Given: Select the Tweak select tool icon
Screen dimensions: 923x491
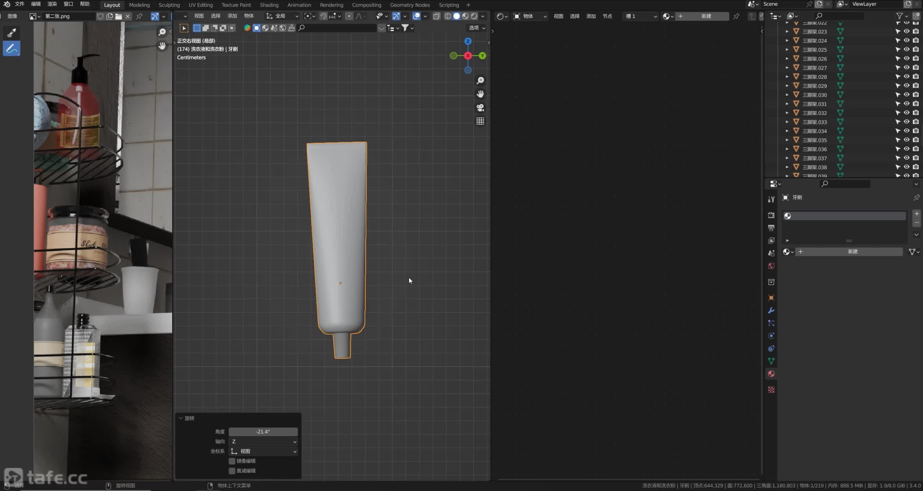Looking at the screenshot, I should tap(184, 28).
